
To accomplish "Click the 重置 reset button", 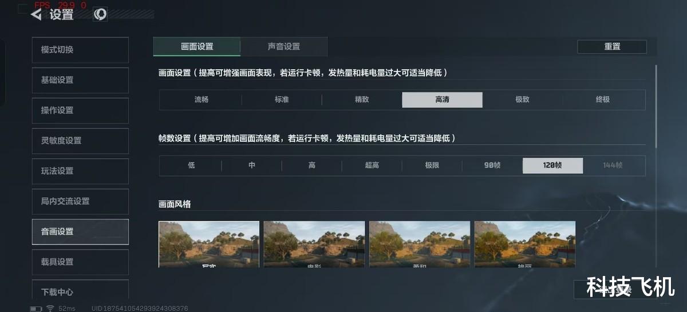I will pyautogui.click(x=612, y=47).
